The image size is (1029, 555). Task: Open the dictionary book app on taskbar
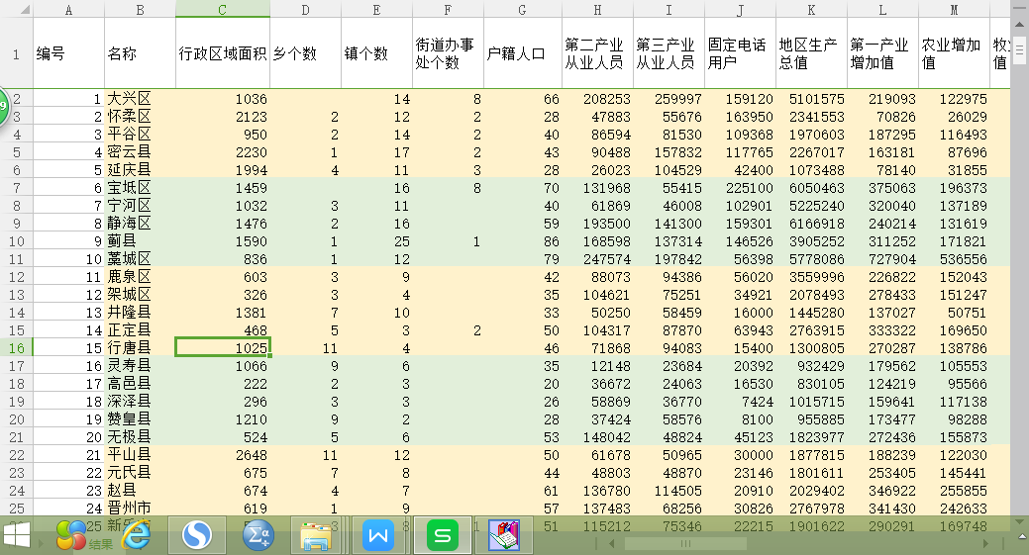pos(506,535)
